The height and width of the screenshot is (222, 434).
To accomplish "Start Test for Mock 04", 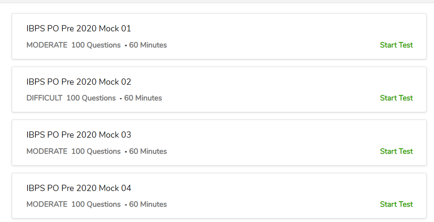I will pyautogui.click(x=396, y=204).
